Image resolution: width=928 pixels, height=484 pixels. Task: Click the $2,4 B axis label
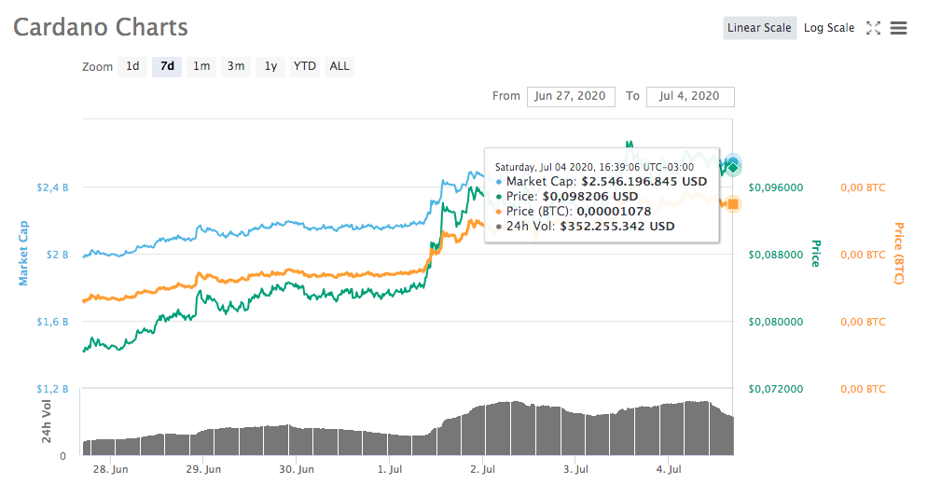click(x=52, y=187)
